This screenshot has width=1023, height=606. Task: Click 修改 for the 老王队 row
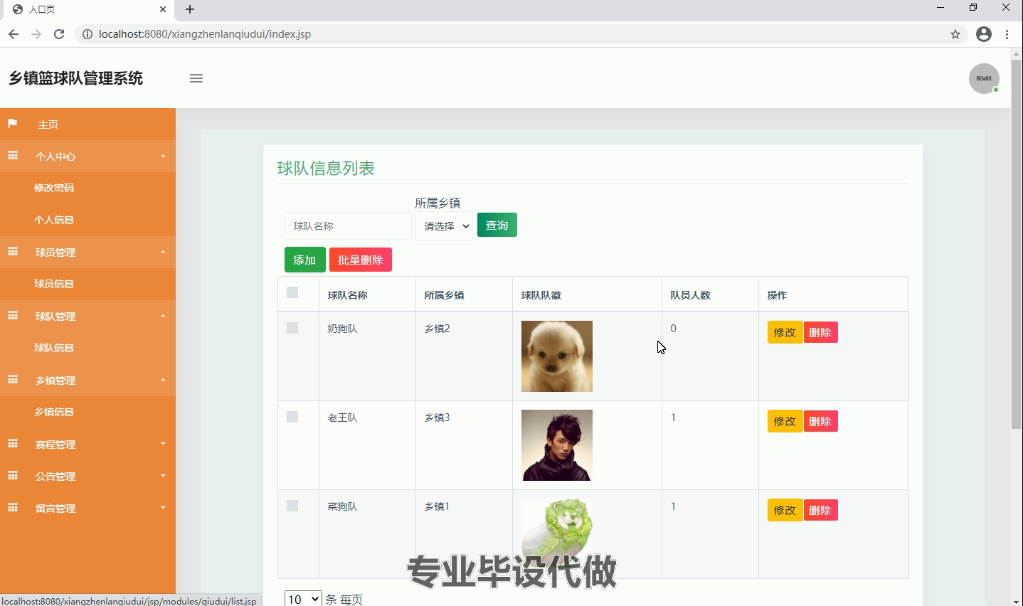(785, 421)
